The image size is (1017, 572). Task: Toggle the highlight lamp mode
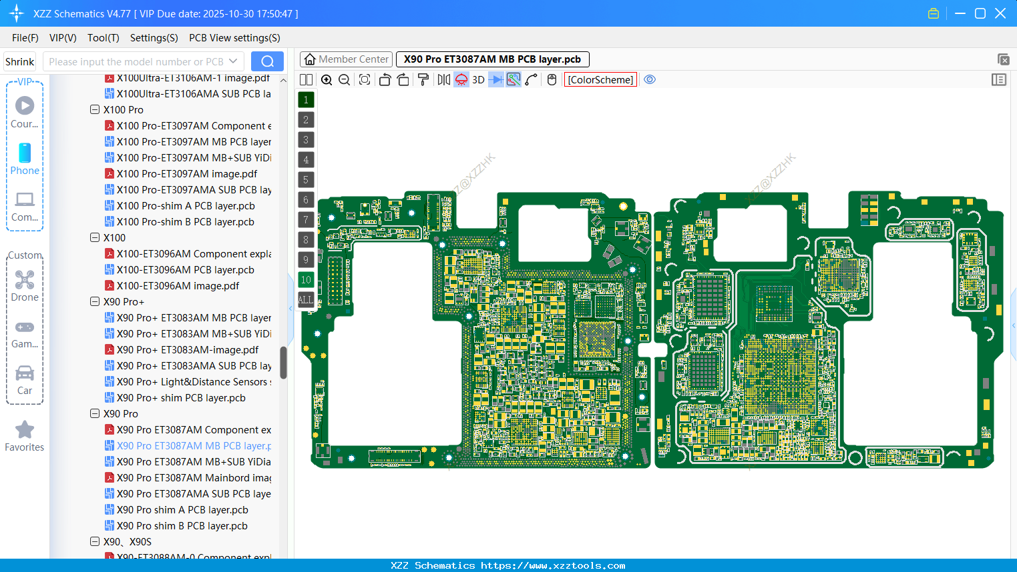point(461,79)
